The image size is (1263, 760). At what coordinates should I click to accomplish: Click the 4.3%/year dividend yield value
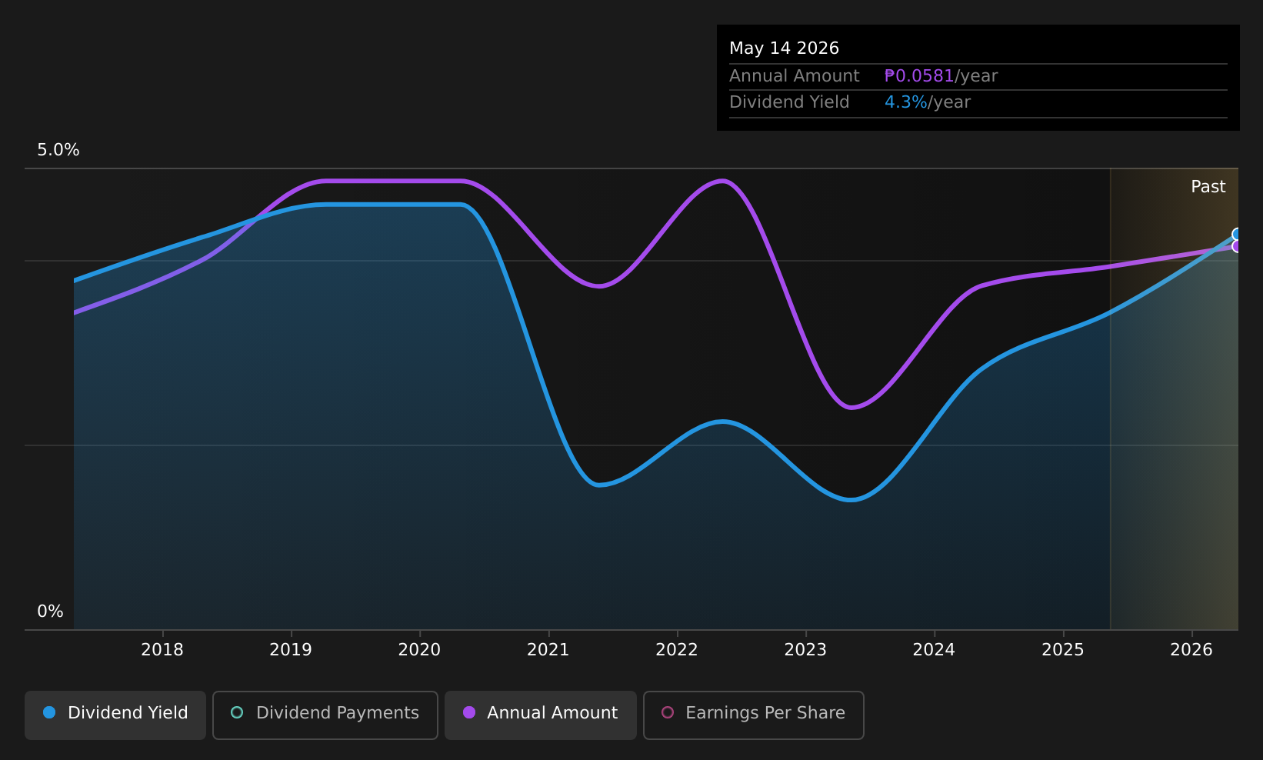pyautogui.click(x=928, y=102)
